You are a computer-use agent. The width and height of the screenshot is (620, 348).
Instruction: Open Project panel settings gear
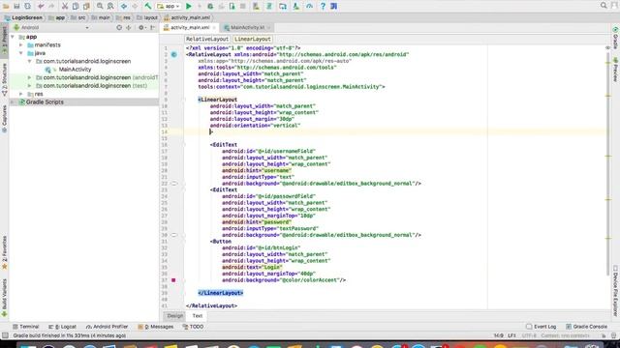pos(141,28)
